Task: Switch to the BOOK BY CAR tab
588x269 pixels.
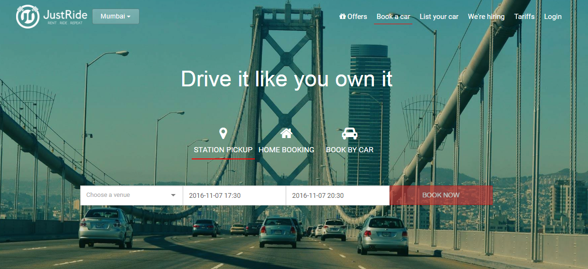Action: pyautogui.click(x=350, y=150)
